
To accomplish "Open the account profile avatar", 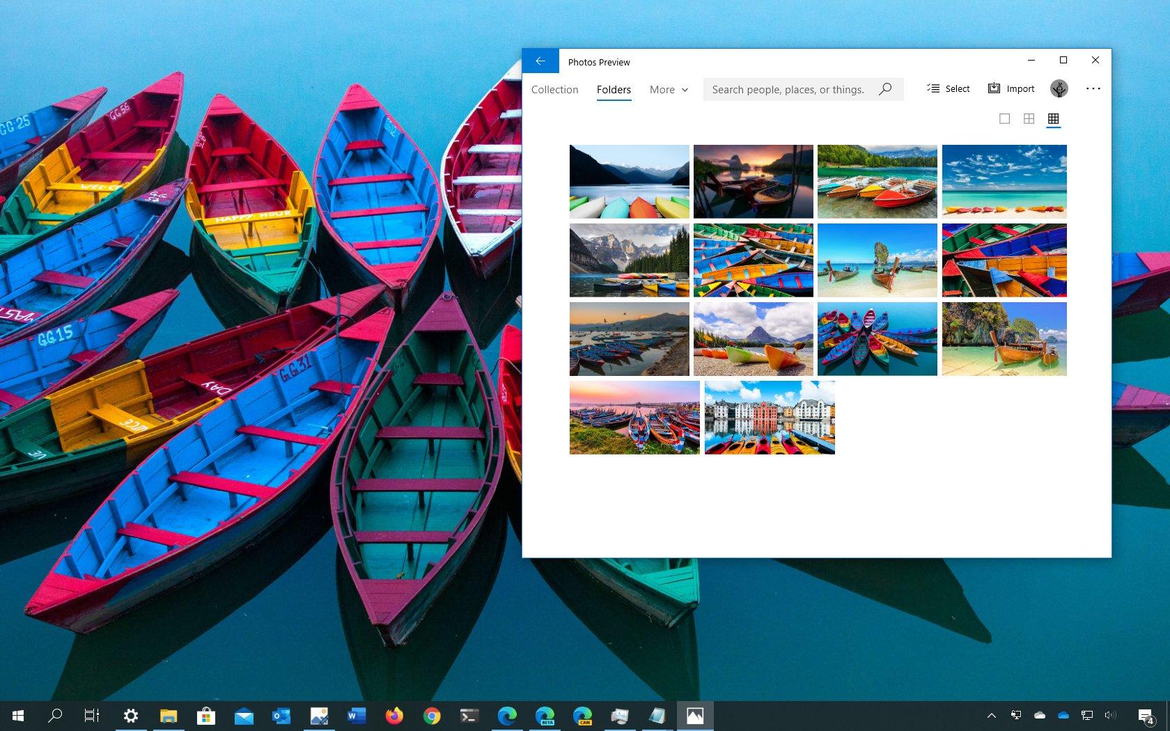I will click(x=1059, y=88).
